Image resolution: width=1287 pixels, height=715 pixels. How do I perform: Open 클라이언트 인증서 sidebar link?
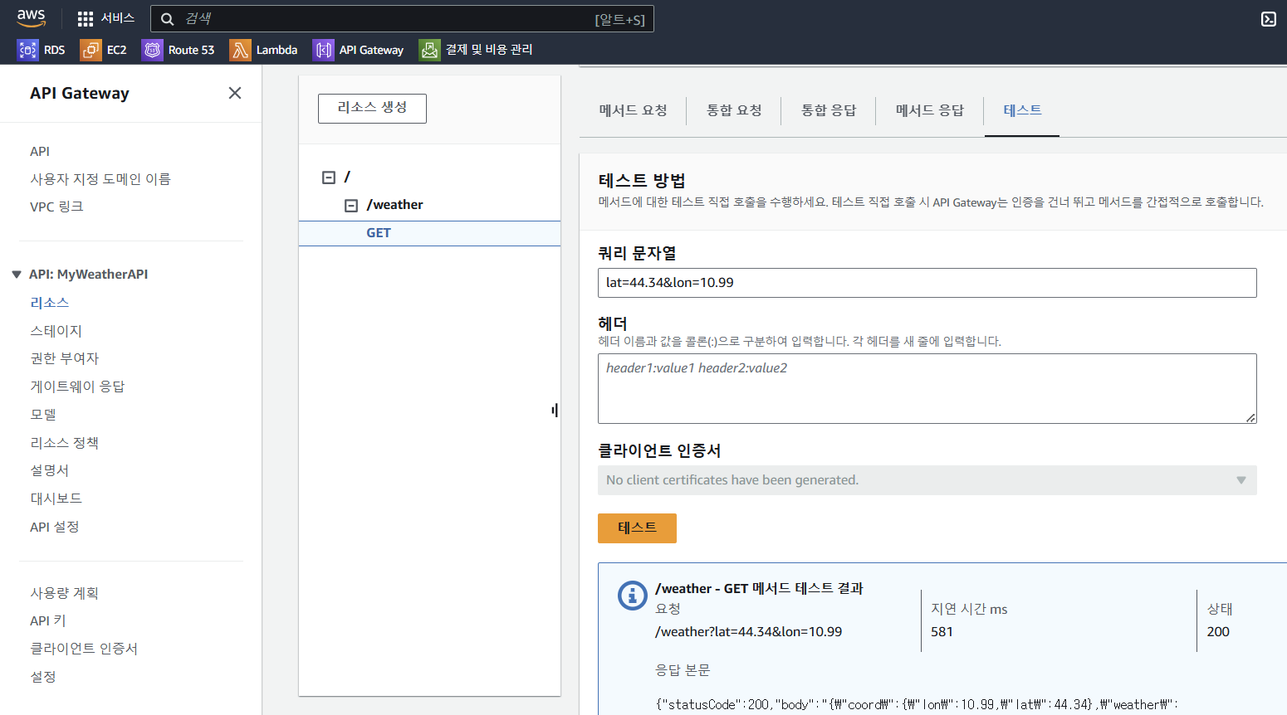(x=84, y=649)
